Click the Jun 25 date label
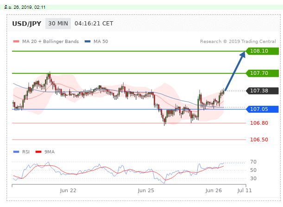The image size is (283, 207). coord(146,190)
